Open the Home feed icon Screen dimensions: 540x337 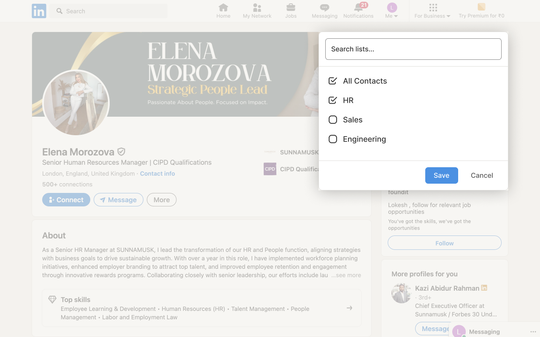223,8
